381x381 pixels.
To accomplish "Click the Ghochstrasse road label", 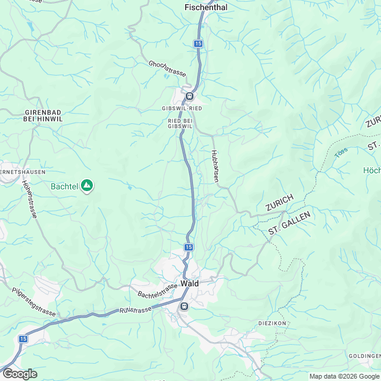I will point(167,68).
